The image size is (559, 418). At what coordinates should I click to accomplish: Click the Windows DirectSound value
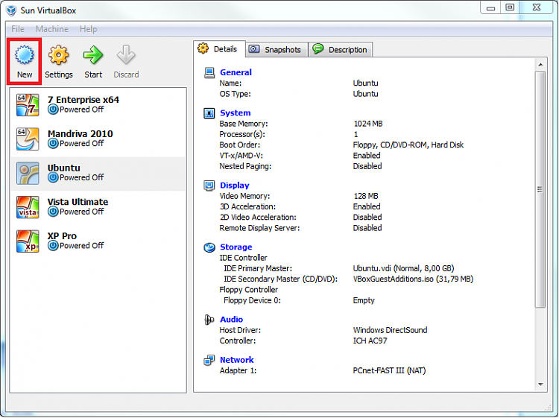pos(390,330)
